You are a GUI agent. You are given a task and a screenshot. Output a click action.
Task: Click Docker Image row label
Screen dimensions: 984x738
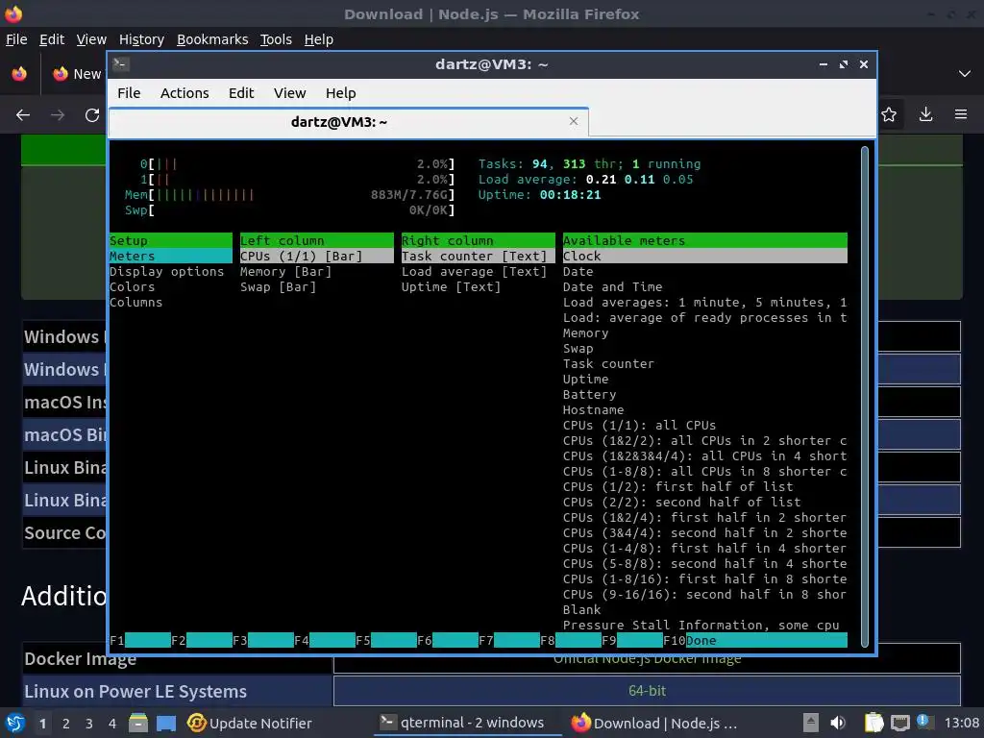pyautogui.click(x=81, y=659)
